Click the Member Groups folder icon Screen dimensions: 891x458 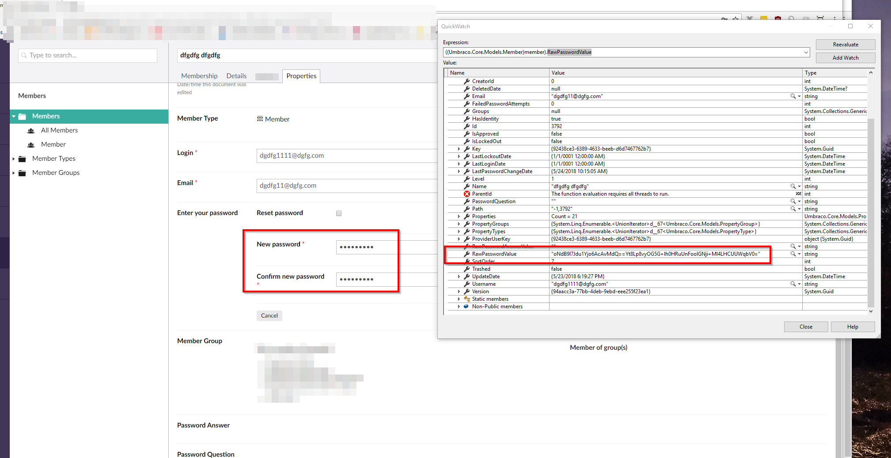pyautogui.click(x=22, y=173)
